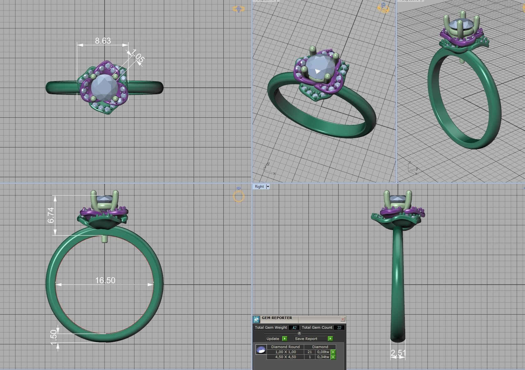Click the 0,34tw weight cell
Image resolution: width=525 pixels, height=370 pixels.
pos(323,357)
